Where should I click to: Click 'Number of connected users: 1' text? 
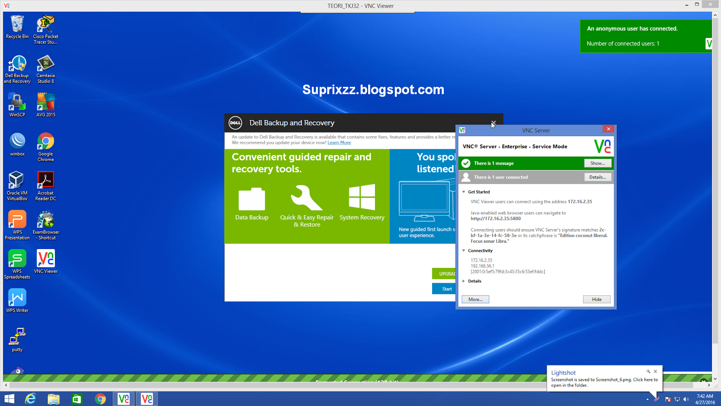point(623,44)
